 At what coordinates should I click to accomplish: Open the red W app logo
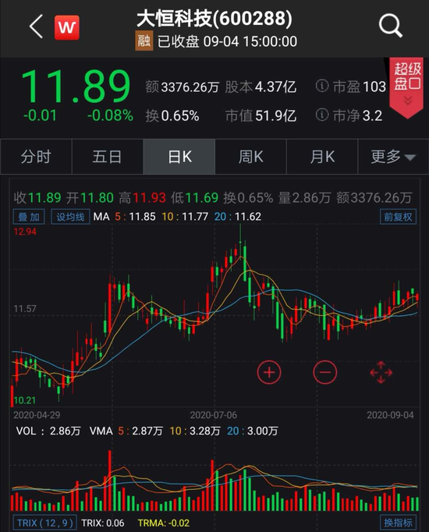[x=67, y=27]
